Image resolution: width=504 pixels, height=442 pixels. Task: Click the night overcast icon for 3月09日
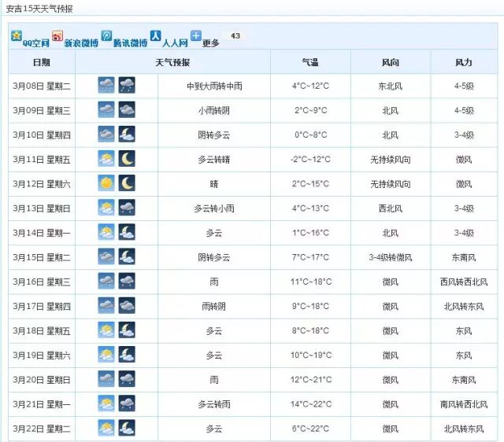point(127,110)
